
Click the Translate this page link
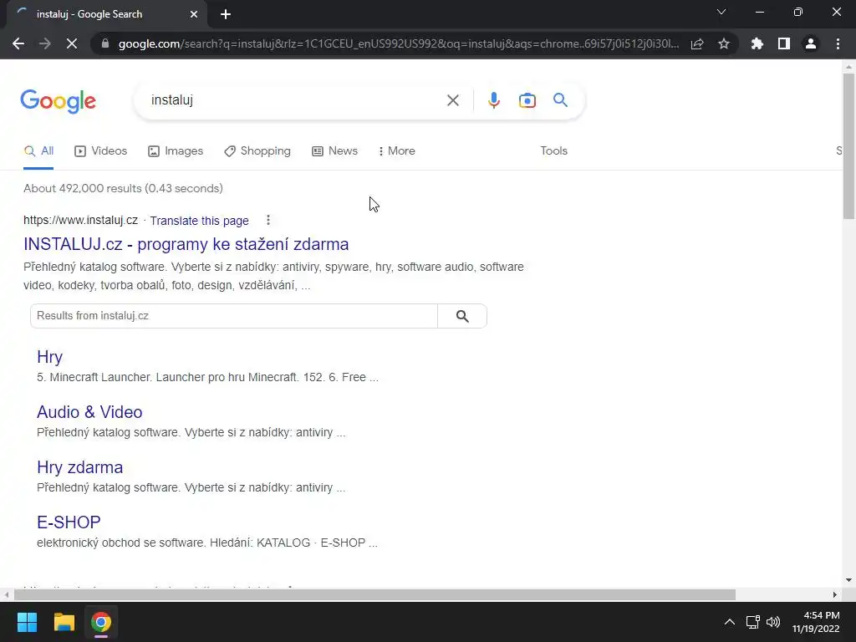tap(199, 221)
